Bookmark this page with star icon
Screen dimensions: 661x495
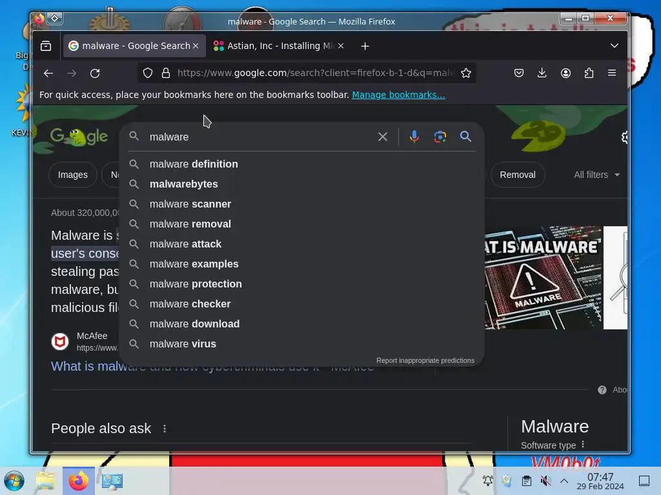pyautogui.click(x=466, y=73)
